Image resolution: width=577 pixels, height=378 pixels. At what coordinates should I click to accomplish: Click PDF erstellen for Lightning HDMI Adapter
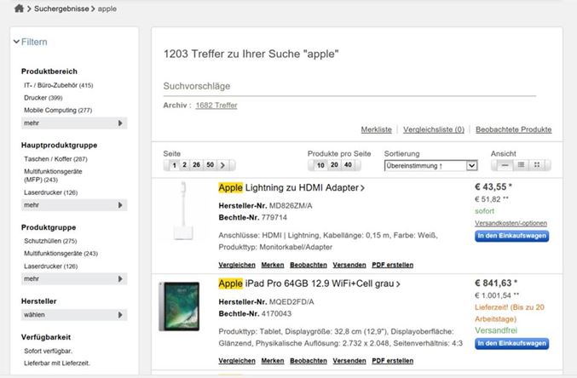[393, 265]
